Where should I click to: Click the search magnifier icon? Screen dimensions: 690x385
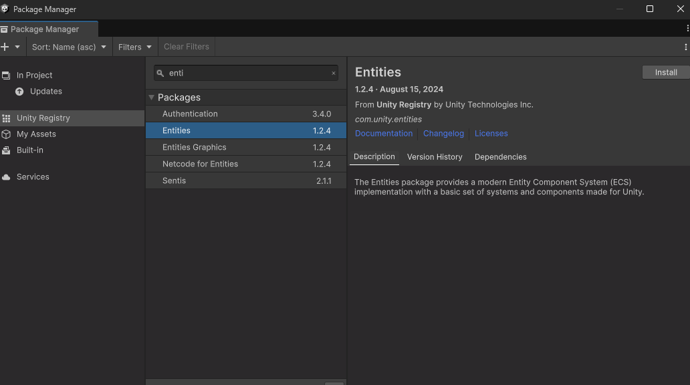[x=160, y=74]
